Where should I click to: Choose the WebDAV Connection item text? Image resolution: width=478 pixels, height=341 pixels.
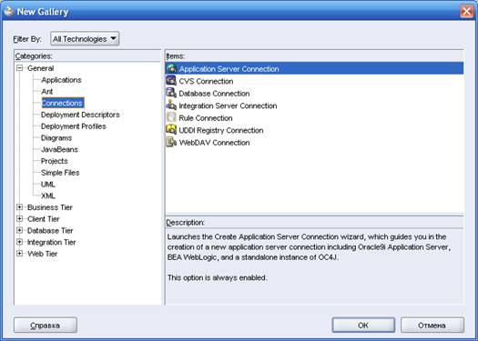pyautogui.click(x=214, y=143)
